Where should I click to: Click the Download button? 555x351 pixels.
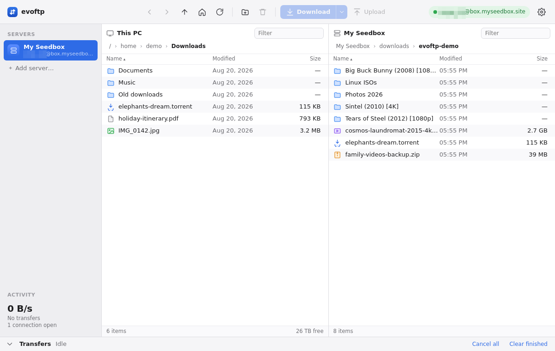click(308, 12)
